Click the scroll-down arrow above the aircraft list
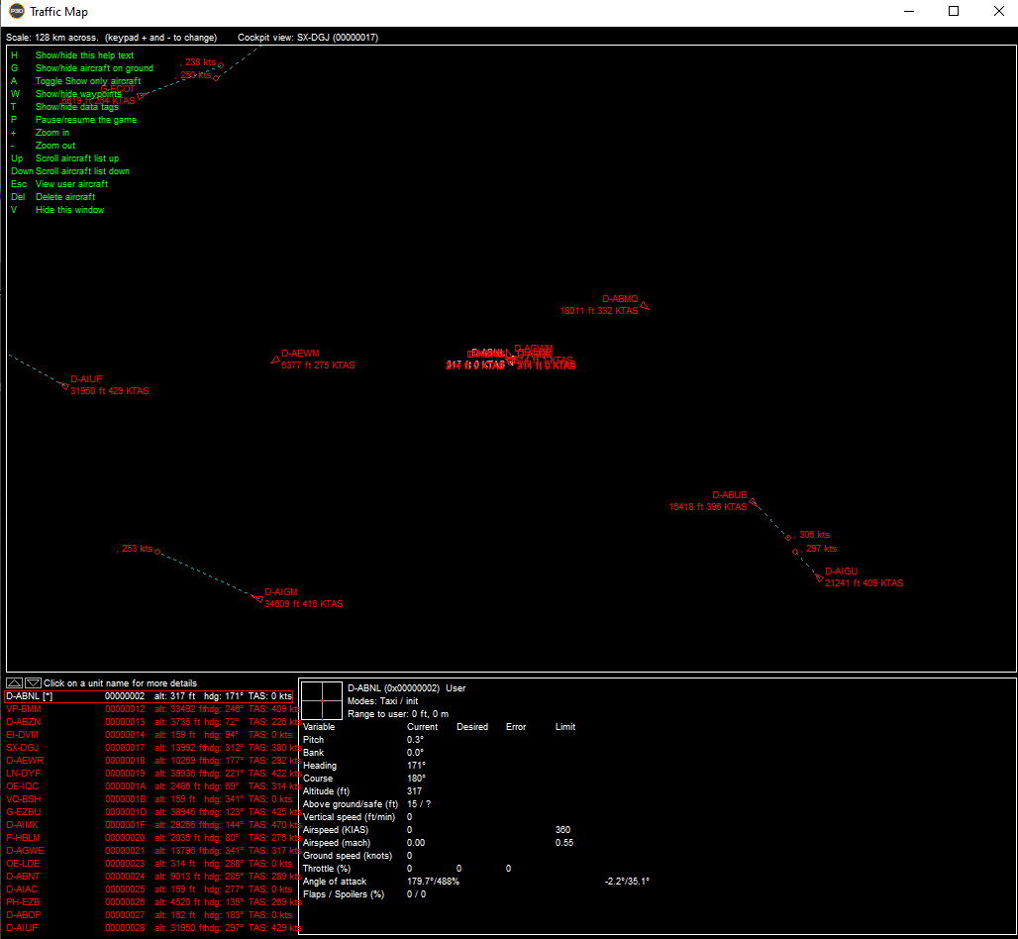This screenshot has width=1018, height=939. pyautogui.click(x=33, y=683)
